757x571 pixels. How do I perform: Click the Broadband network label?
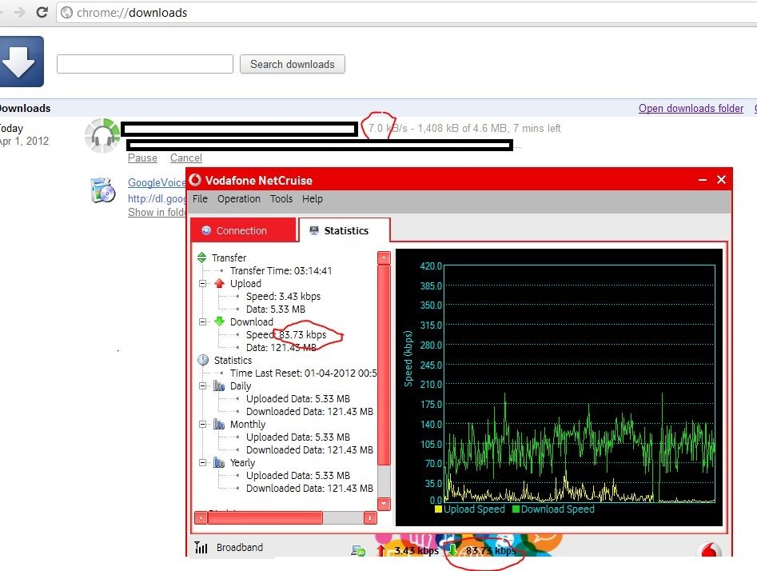point(240,547)
